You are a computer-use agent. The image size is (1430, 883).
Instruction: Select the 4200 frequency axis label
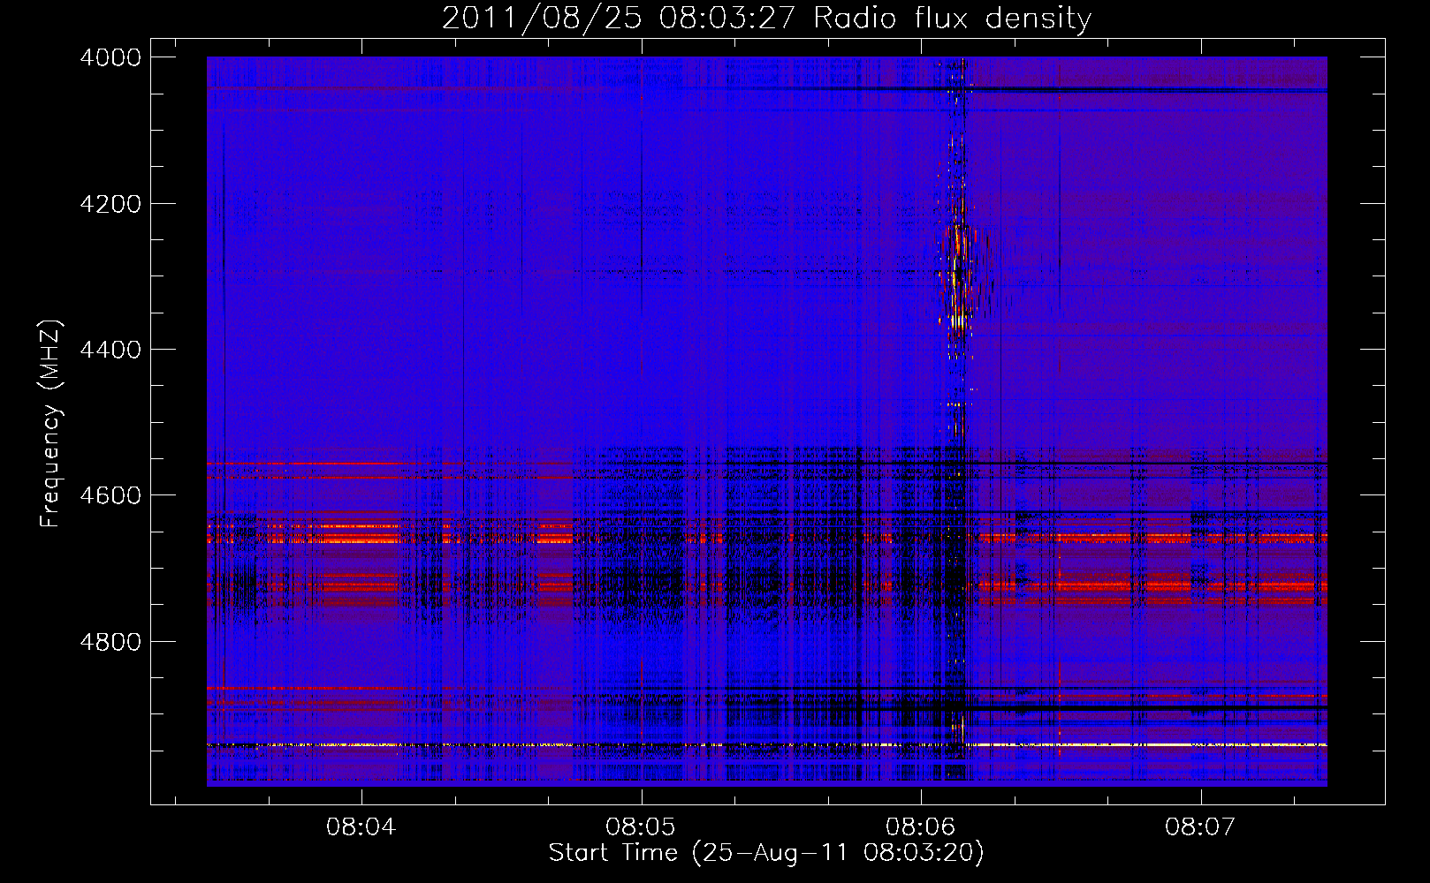coord(110,204)
